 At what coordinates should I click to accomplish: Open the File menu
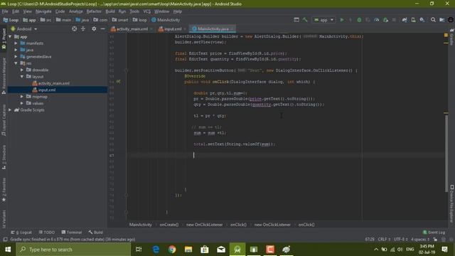click(x=5, y=11)
